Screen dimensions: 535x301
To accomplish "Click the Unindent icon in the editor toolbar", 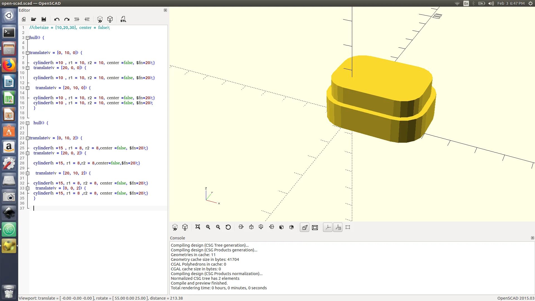I will pyautogui.click(x=77, y=19).
